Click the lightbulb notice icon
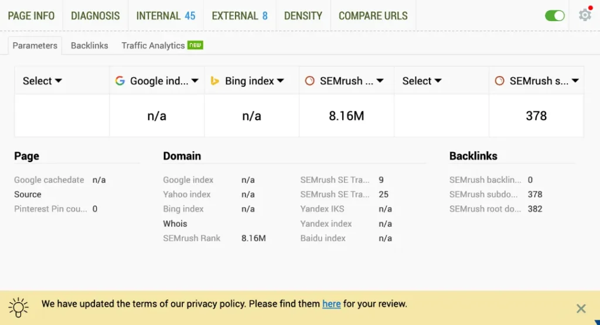 tap(18, 307)
